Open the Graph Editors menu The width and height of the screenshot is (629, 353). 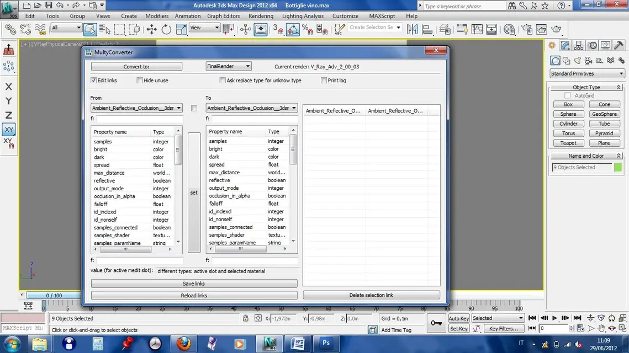click(224, 16)
